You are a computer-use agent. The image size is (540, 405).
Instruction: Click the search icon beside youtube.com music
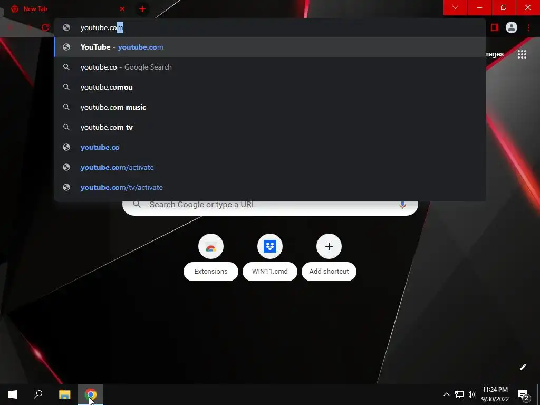tap(66, 107)
